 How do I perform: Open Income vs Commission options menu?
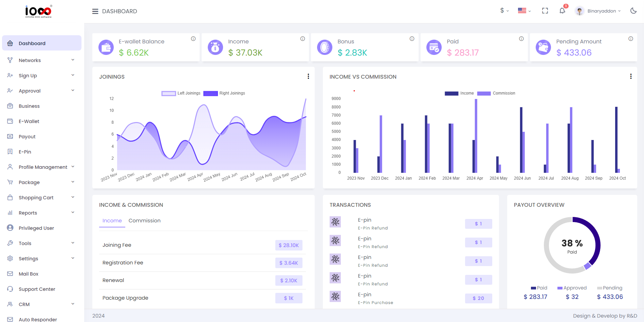pyautogui.click(x=631, y=76)
